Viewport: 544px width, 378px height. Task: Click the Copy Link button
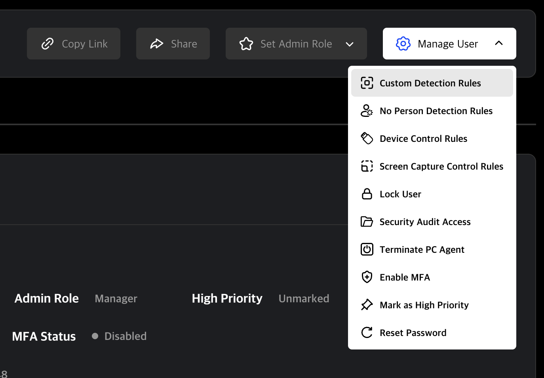tap(73, 44)
